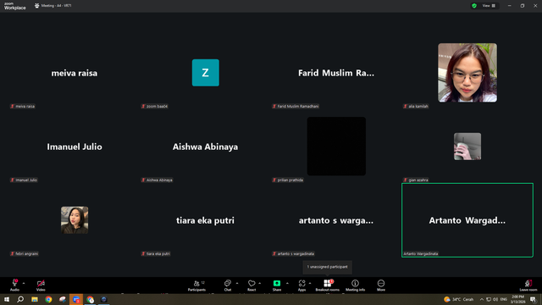Open the orange highlighted taskbar app
The image size is (542, 305).
click(x=76, y=299)
